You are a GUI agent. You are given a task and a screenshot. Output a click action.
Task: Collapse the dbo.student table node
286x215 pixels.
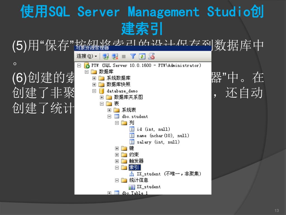click(x=109, y=116)
